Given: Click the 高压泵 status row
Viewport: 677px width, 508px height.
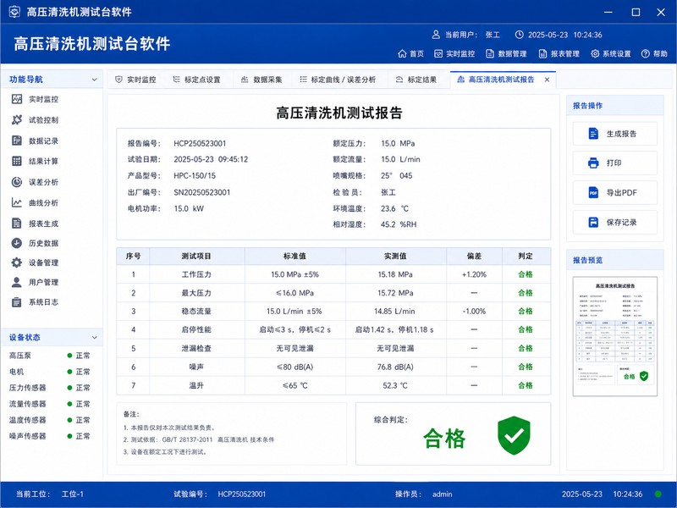Looking at the screenshot, I should [x=50, y=356].
